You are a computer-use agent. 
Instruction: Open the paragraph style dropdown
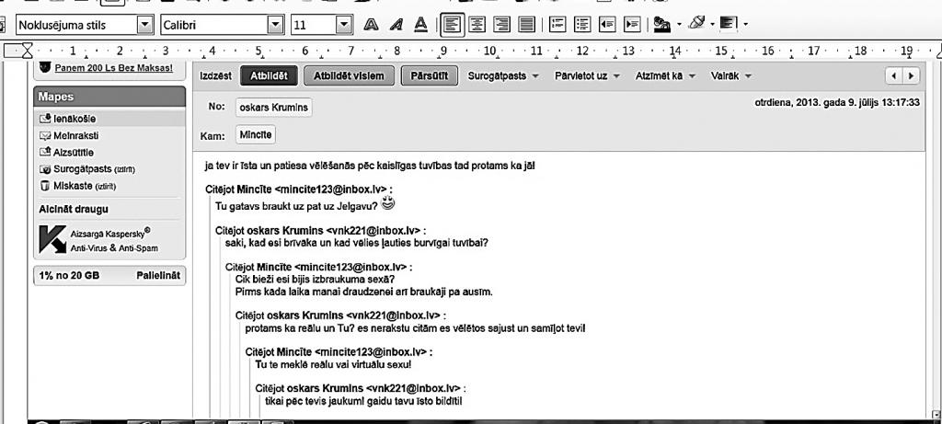tap(145, 25)
